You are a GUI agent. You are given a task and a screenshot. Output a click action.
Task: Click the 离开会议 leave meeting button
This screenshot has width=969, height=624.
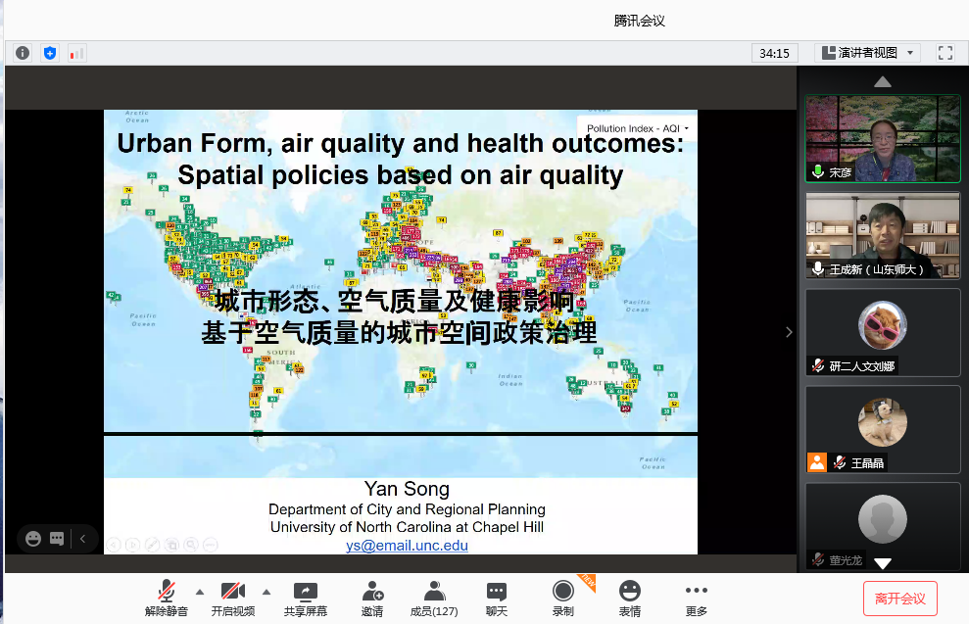tap(899, 599)
